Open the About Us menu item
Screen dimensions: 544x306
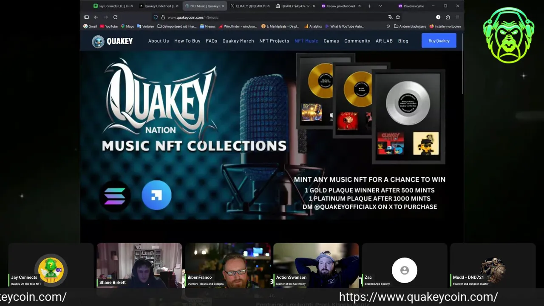(159, 41)
